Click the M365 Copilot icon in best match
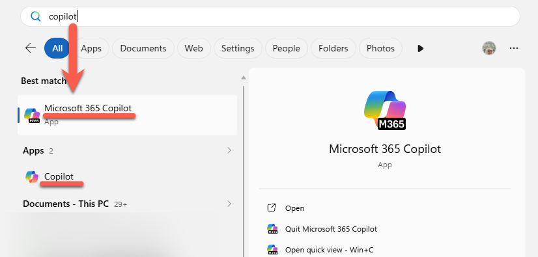Viewport: 538px width, 257px height. coord(33,115)
